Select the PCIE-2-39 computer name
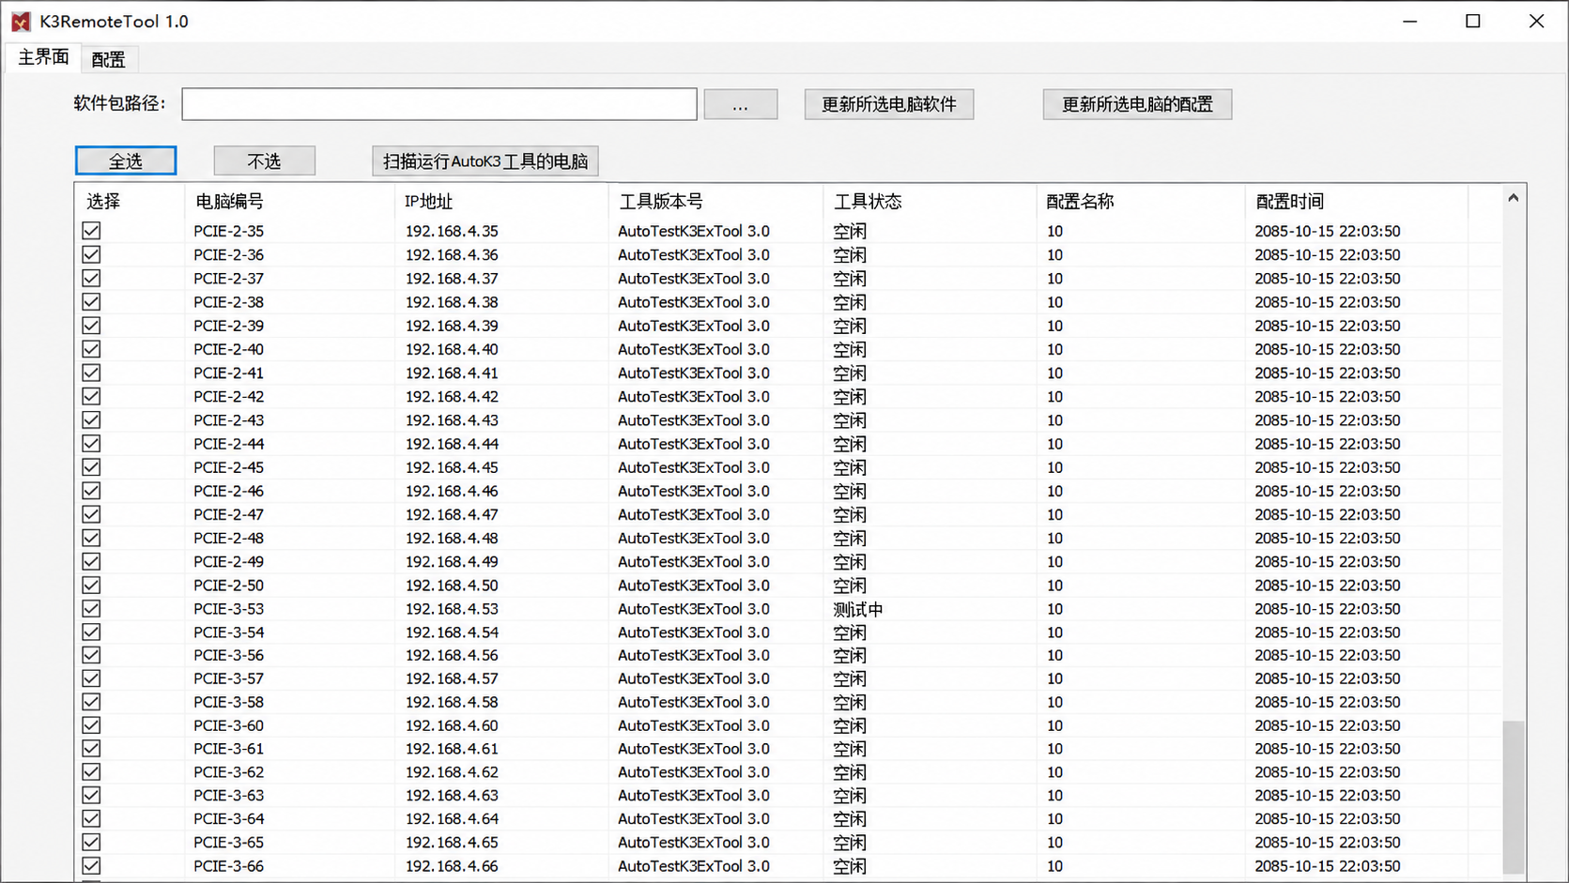Screen dimensions: 1569x883 [x=229, y=326]
